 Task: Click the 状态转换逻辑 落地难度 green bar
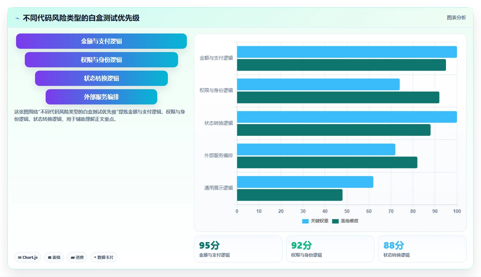(334, 130)
